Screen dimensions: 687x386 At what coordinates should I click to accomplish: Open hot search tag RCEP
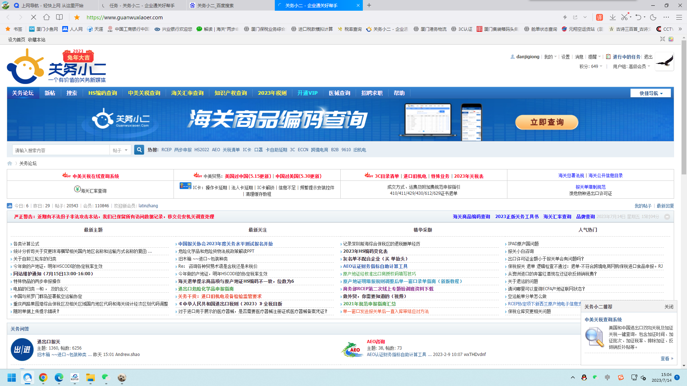point(166,150)
